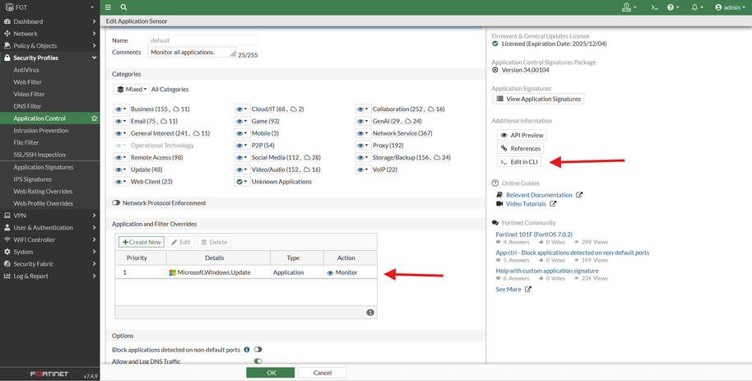Click into the Comments text field
This screenshot has width=752, height=381.
191,53
